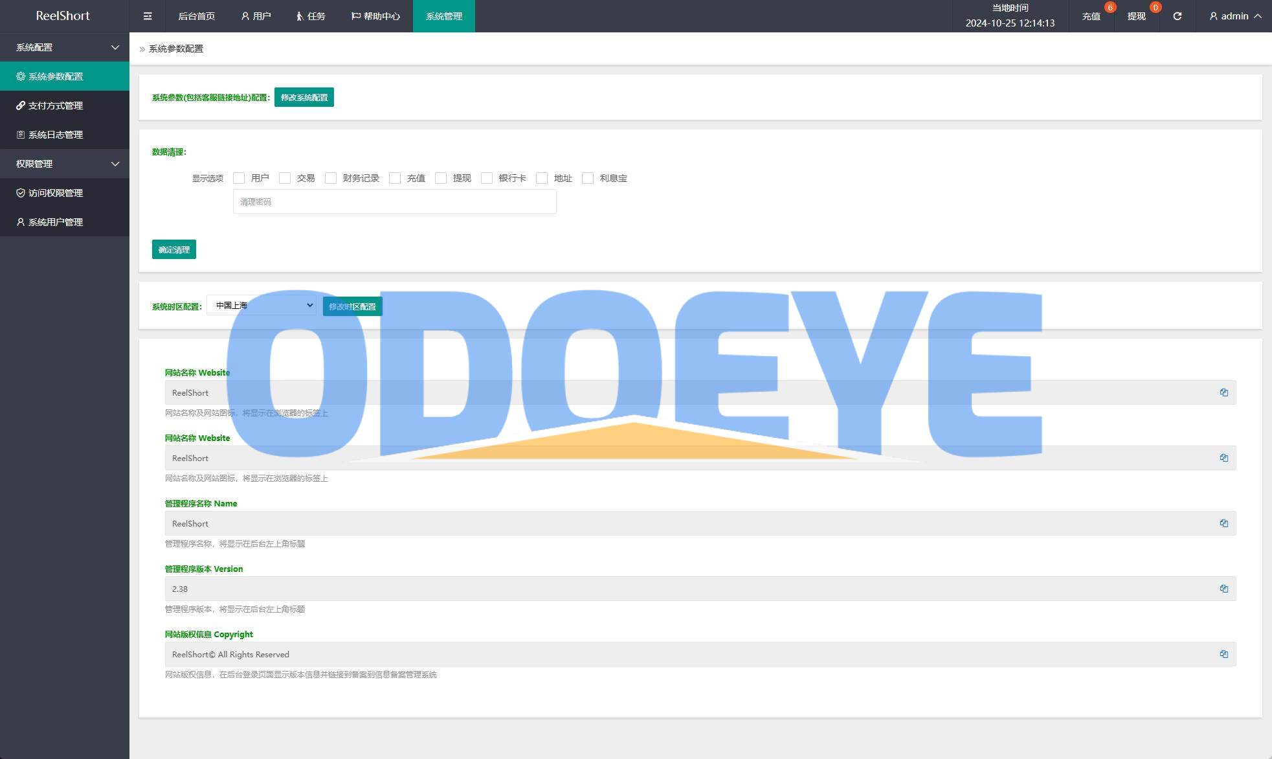Click the refresh icon in top bar
This screenshot has width=1272, height=759.
click(1177, 16)
